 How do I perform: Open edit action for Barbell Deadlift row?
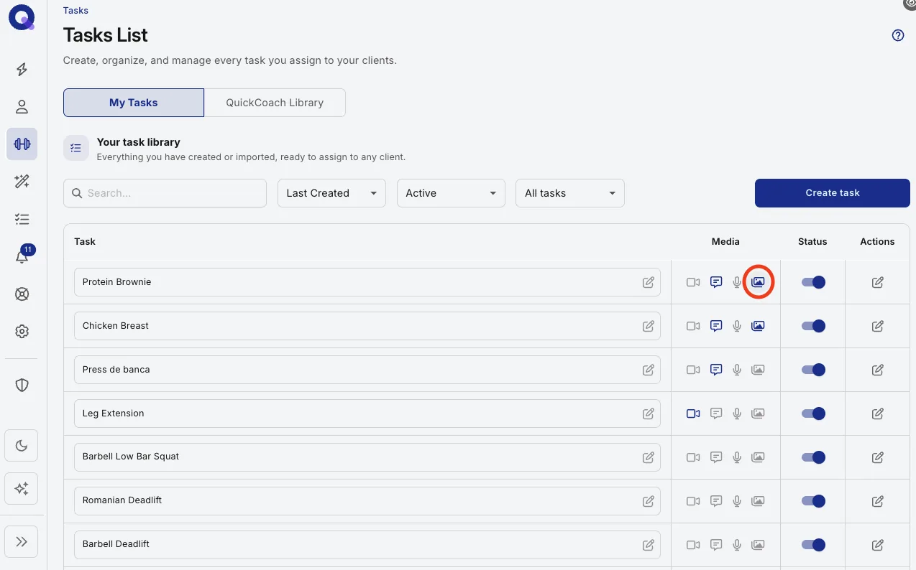coord(877,545)
